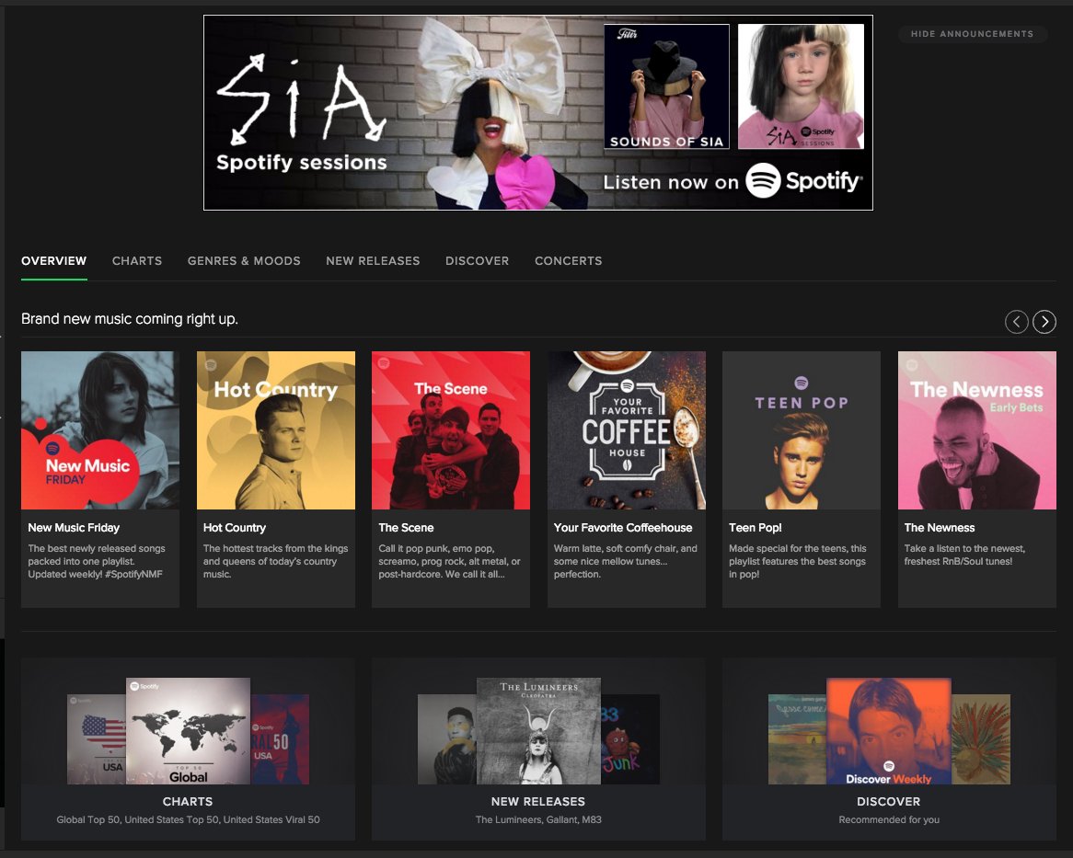The width and height of the screenshot is (1073, 858).
Task: Click Your Favorite Coffeehouse title link
Action: [x=623, y=528]
